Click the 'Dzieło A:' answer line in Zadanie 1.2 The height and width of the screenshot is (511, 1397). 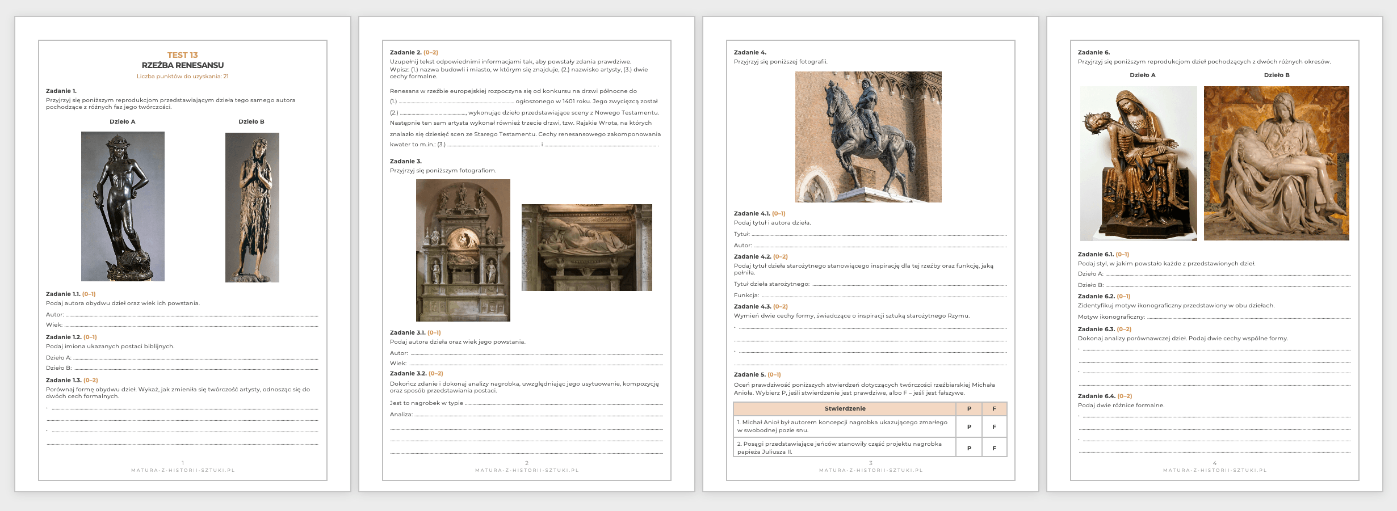click(196, 358)
